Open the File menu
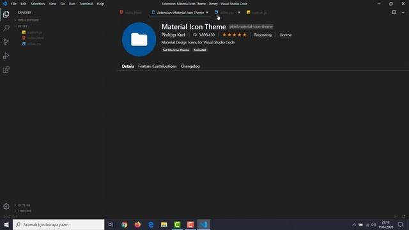Viewport: 409px width, 230px height. (14, 4)
